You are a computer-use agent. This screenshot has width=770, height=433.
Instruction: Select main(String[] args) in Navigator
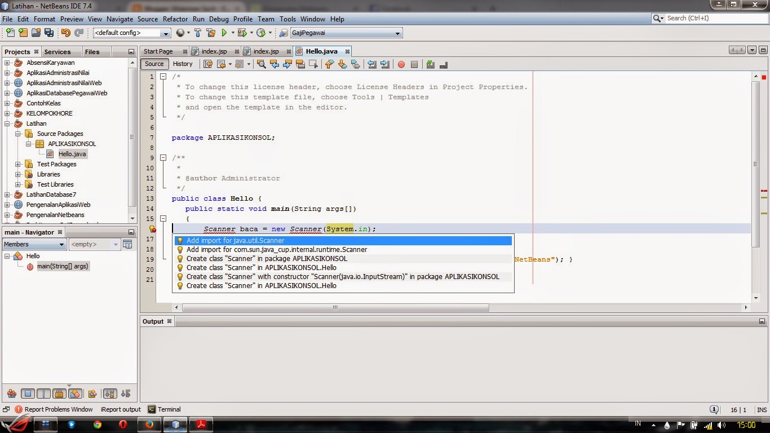click(x=63, y=266)
